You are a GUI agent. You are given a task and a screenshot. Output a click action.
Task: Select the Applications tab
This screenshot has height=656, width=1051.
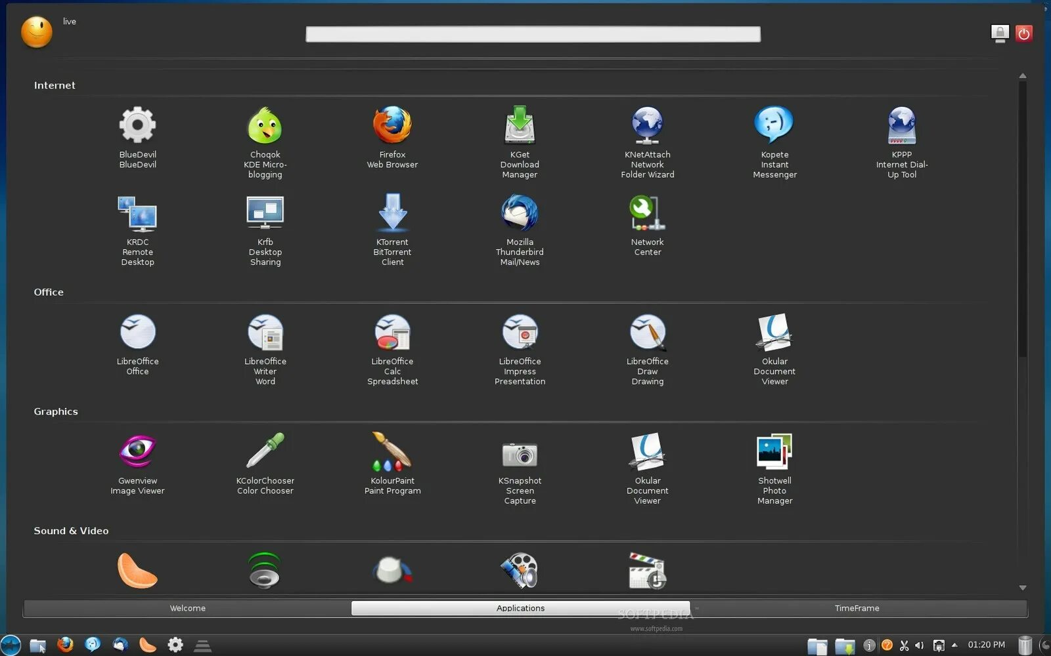(520, 608)
